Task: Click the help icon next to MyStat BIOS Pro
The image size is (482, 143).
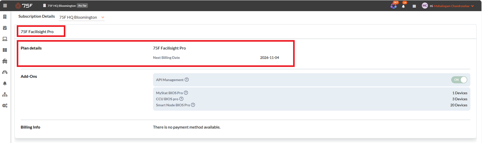Action: pos(186,93)
